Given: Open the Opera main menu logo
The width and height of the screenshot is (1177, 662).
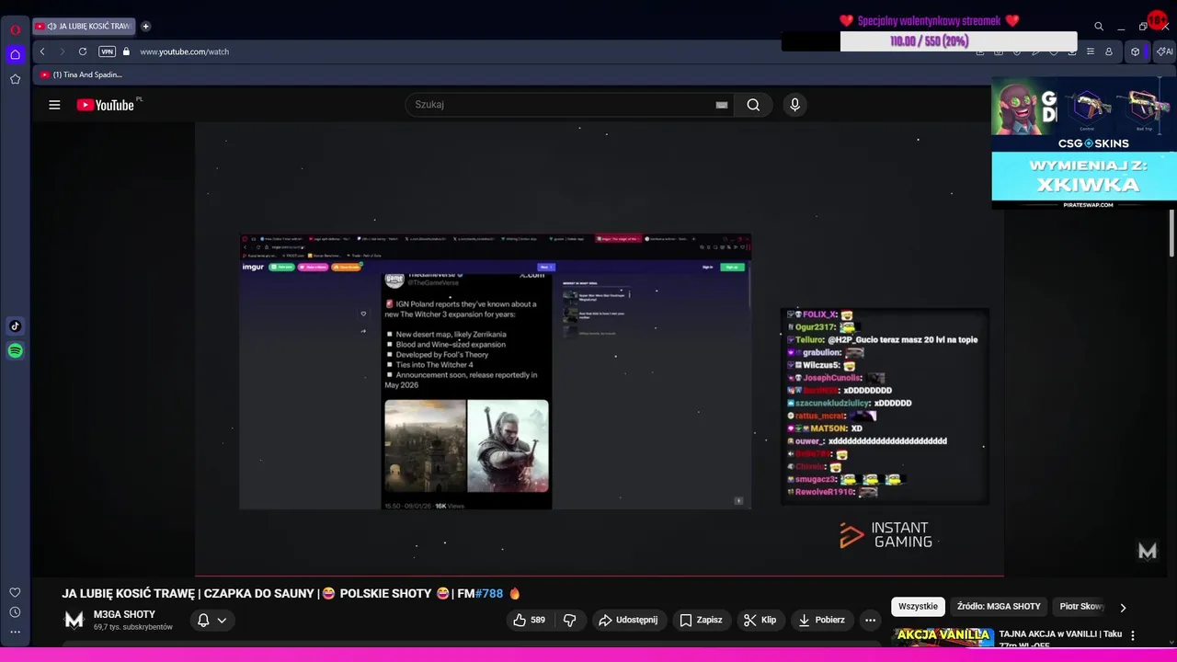Looking at the screenshot, I should point(15,29).
